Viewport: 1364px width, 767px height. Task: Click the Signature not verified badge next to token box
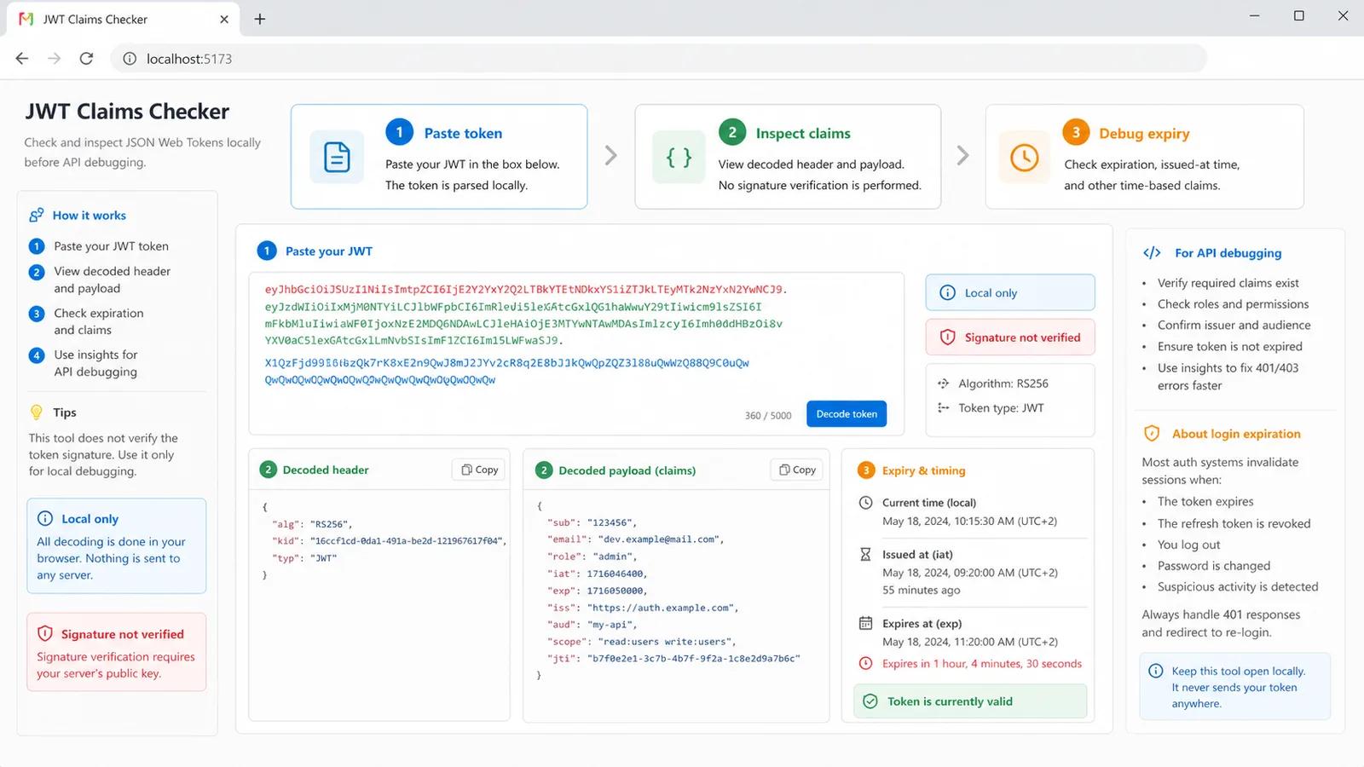(1010, 337)
